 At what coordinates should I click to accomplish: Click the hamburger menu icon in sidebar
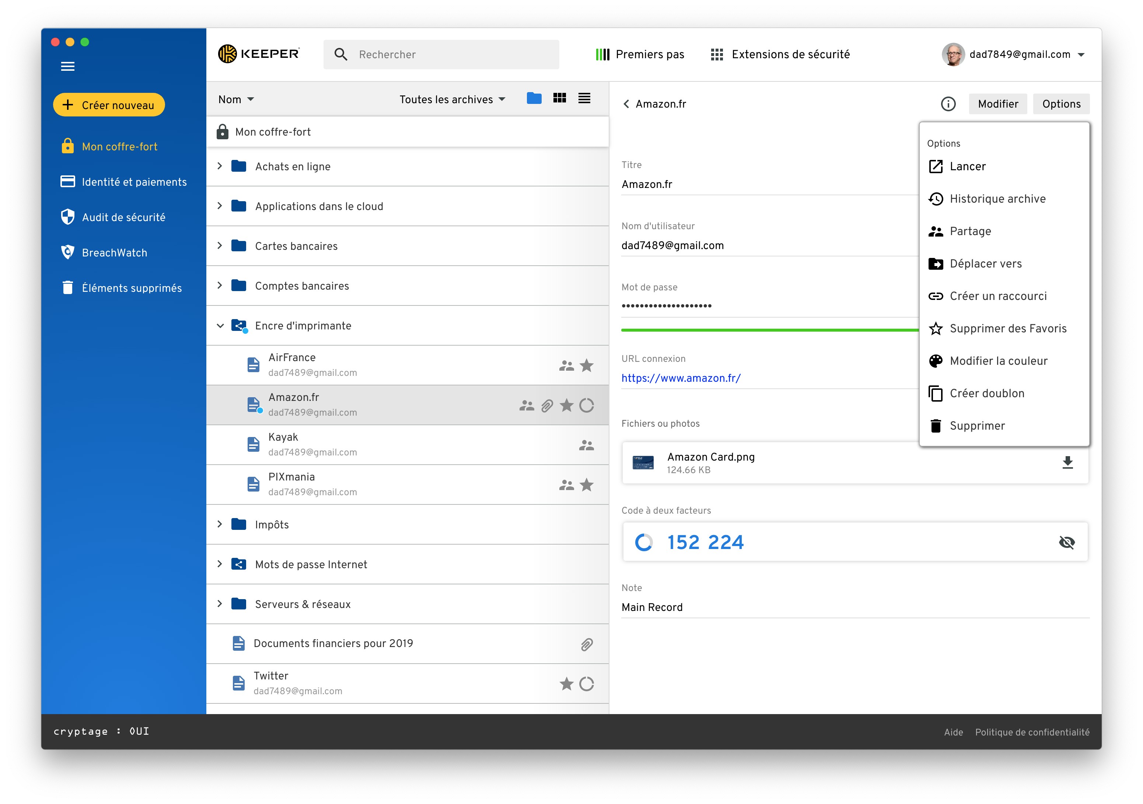68,66
